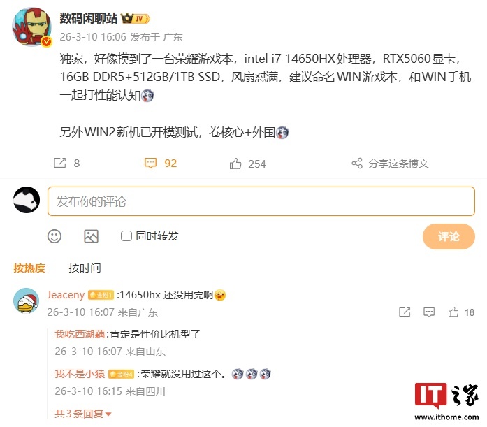Viewport: 487px width, 427px height.
Task: Click the 发布你的评论 comment input field
Action: pos(261,201)
